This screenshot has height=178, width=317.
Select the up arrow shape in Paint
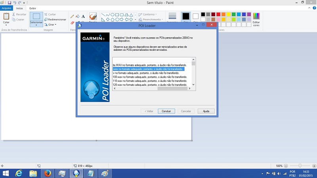click(x=131, y=19)
